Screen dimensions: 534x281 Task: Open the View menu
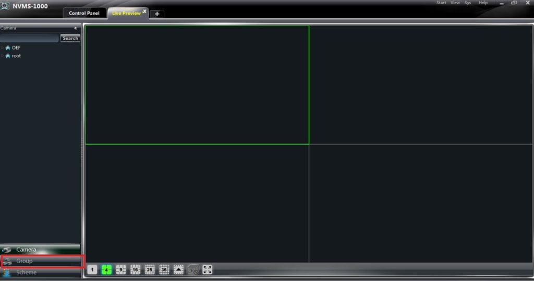455,3
